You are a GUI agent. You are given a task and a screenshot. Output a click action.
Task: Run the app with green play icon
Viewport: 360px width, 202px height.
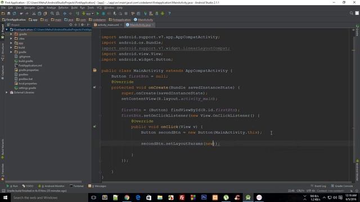coord(98,13)
